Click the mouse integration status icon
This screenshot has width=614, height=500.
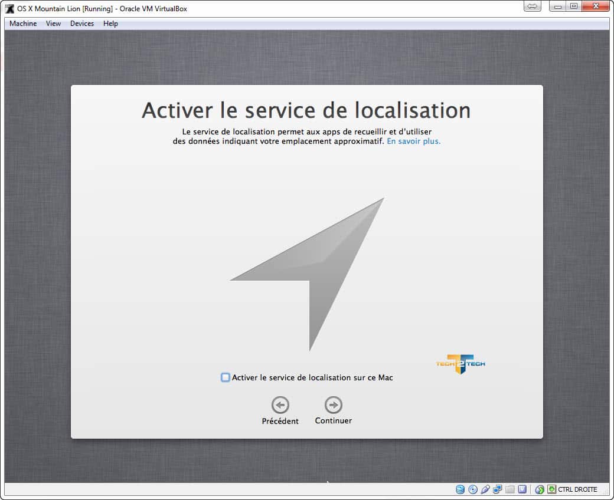pos(540,489)
